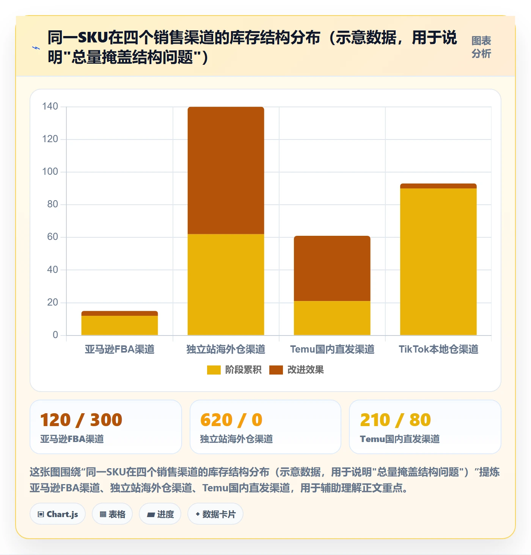Image resolution: width=531 pixels, height=555 pixels.
Task: Click the 亚马逊FBA渠道 x-axis label under the chart
Action: [119, 349]
